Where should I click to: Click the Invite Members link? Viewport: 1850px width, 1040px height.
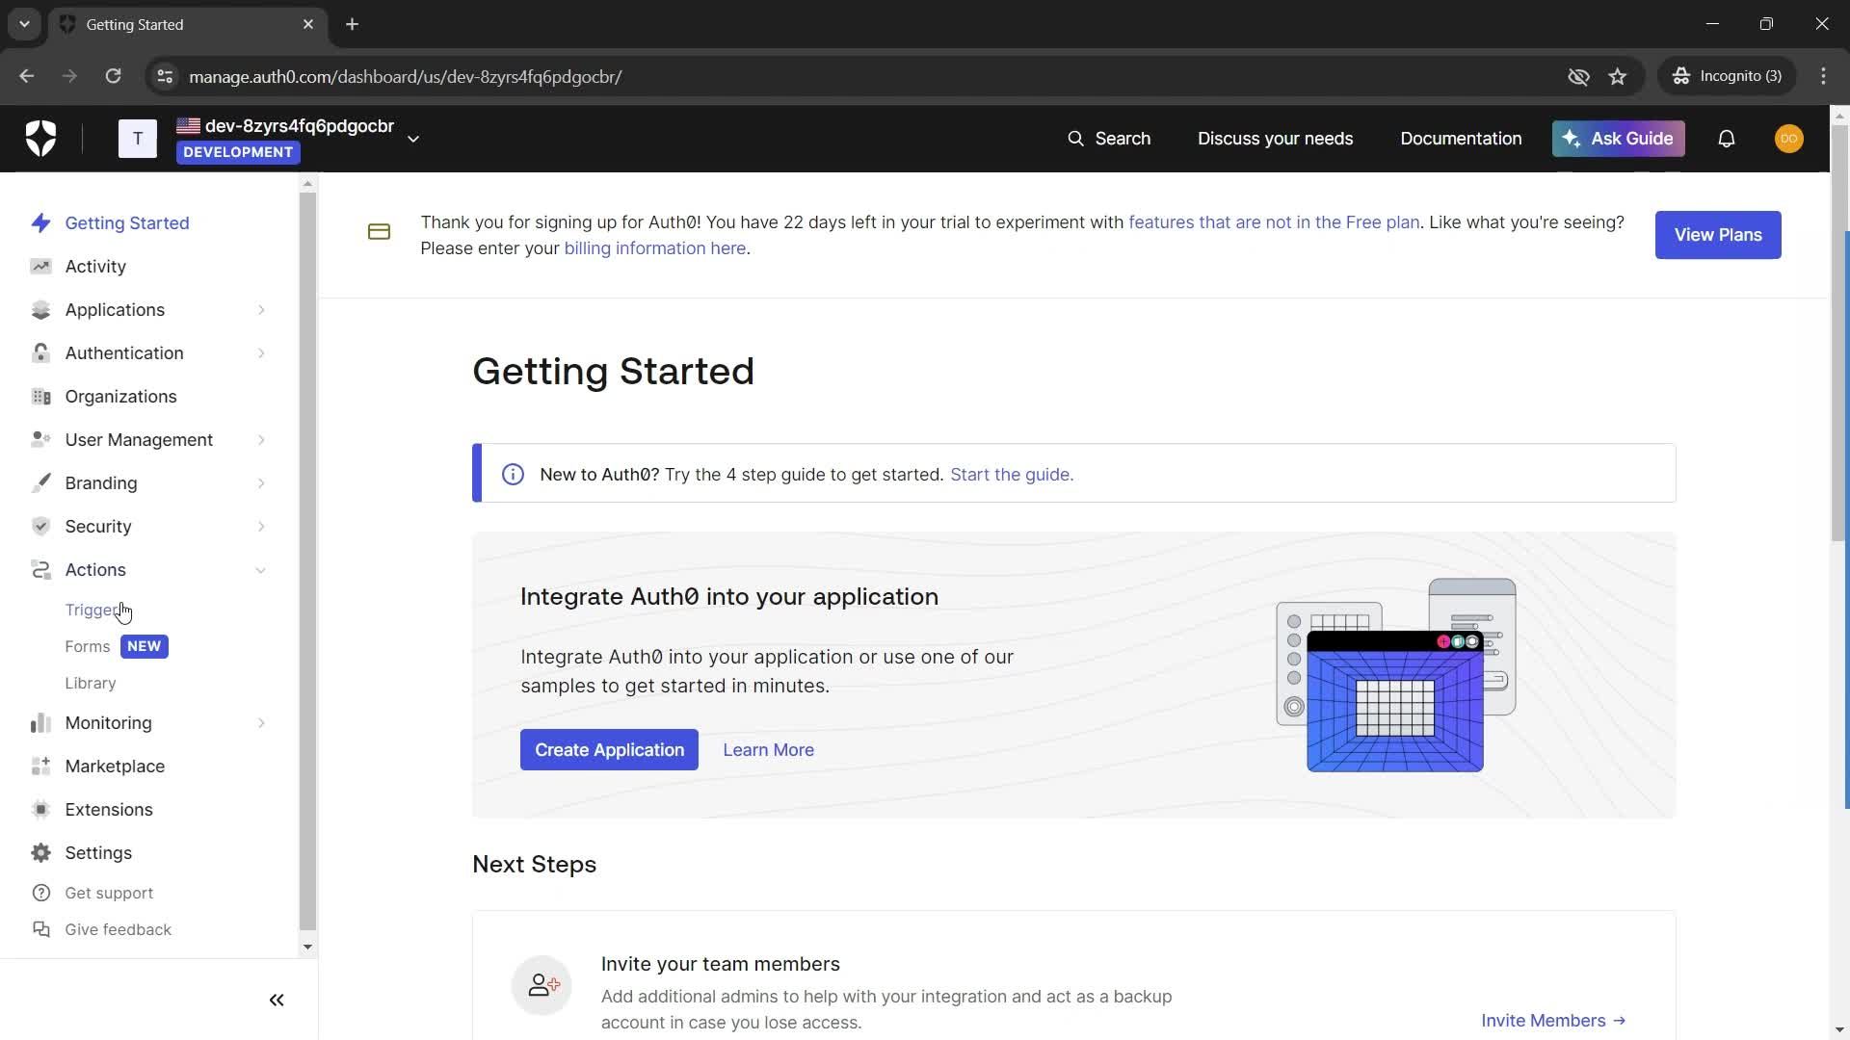[x=1553, y=1021]
